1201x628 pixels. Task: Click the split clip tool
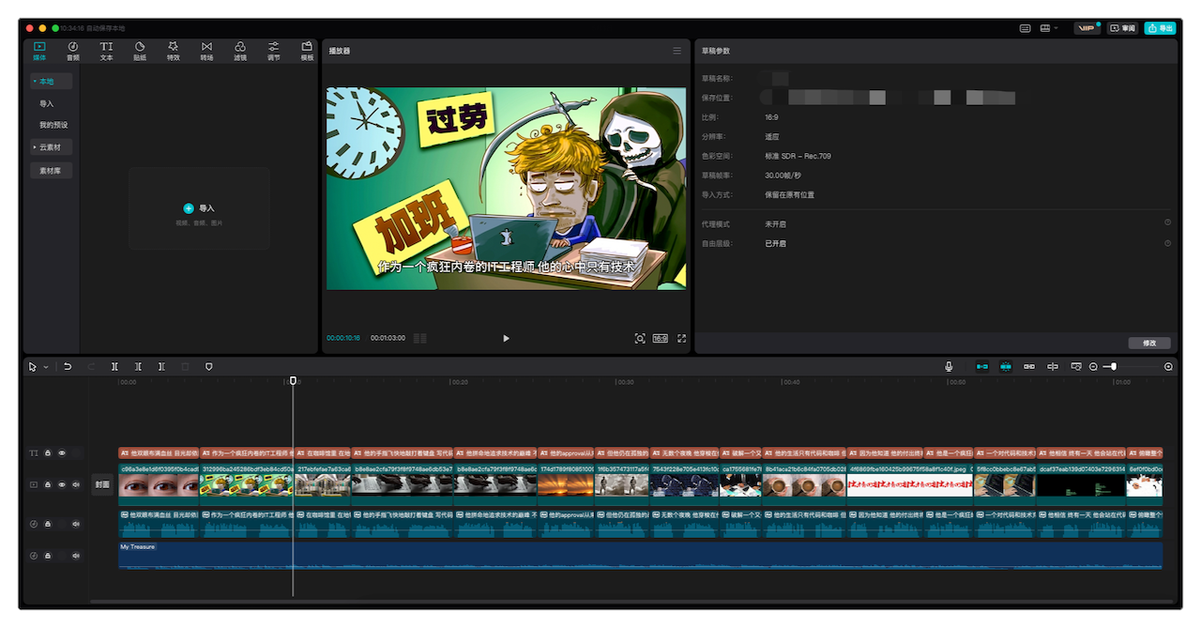114,366
